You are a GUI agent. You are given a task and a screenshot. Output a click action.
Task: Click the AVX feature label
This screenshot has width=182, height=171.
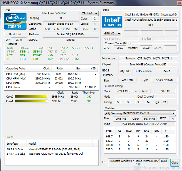[x=63, y=52]
